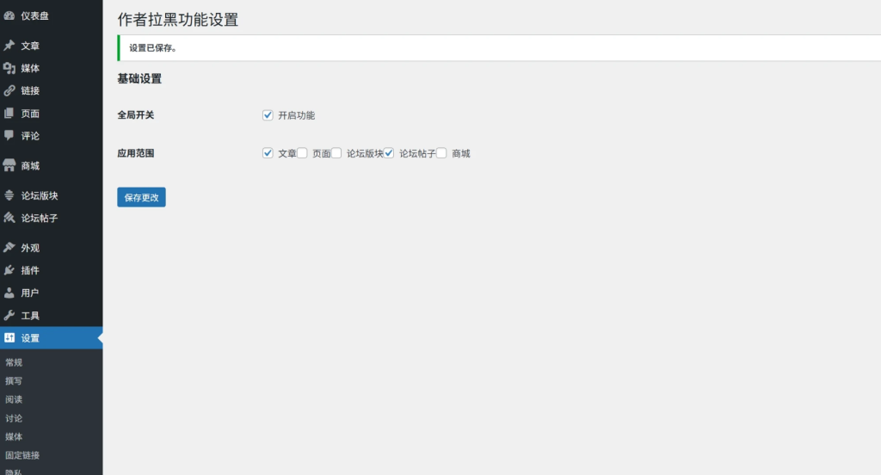Click the comment bubble icon beside 评论
The image size is (881, 475).
[x=9, y=135]
